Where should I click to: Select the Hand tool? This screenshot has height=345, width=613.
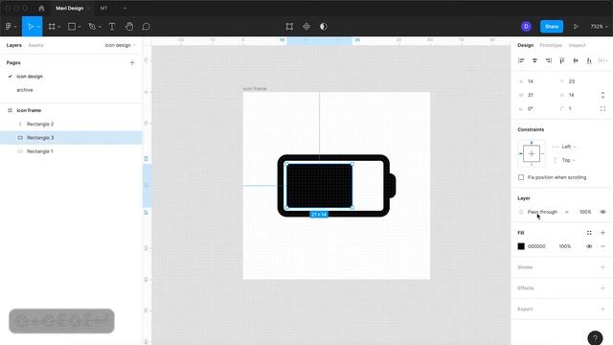(x=129, y=27)
